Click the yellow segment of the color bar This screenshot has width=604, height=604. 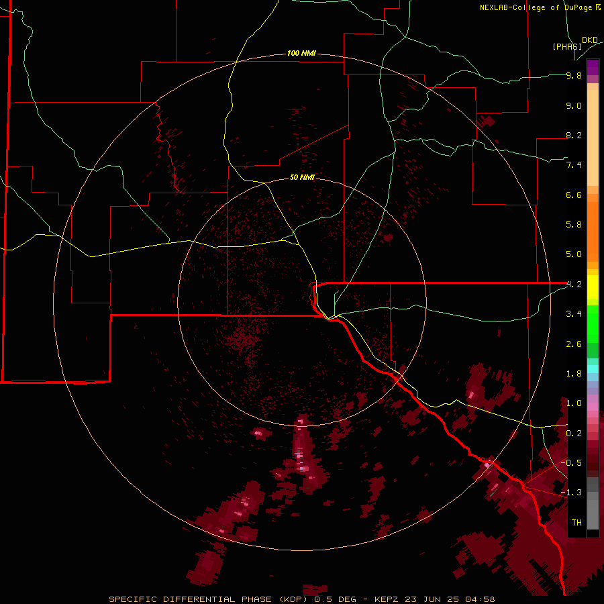(593, 287)
